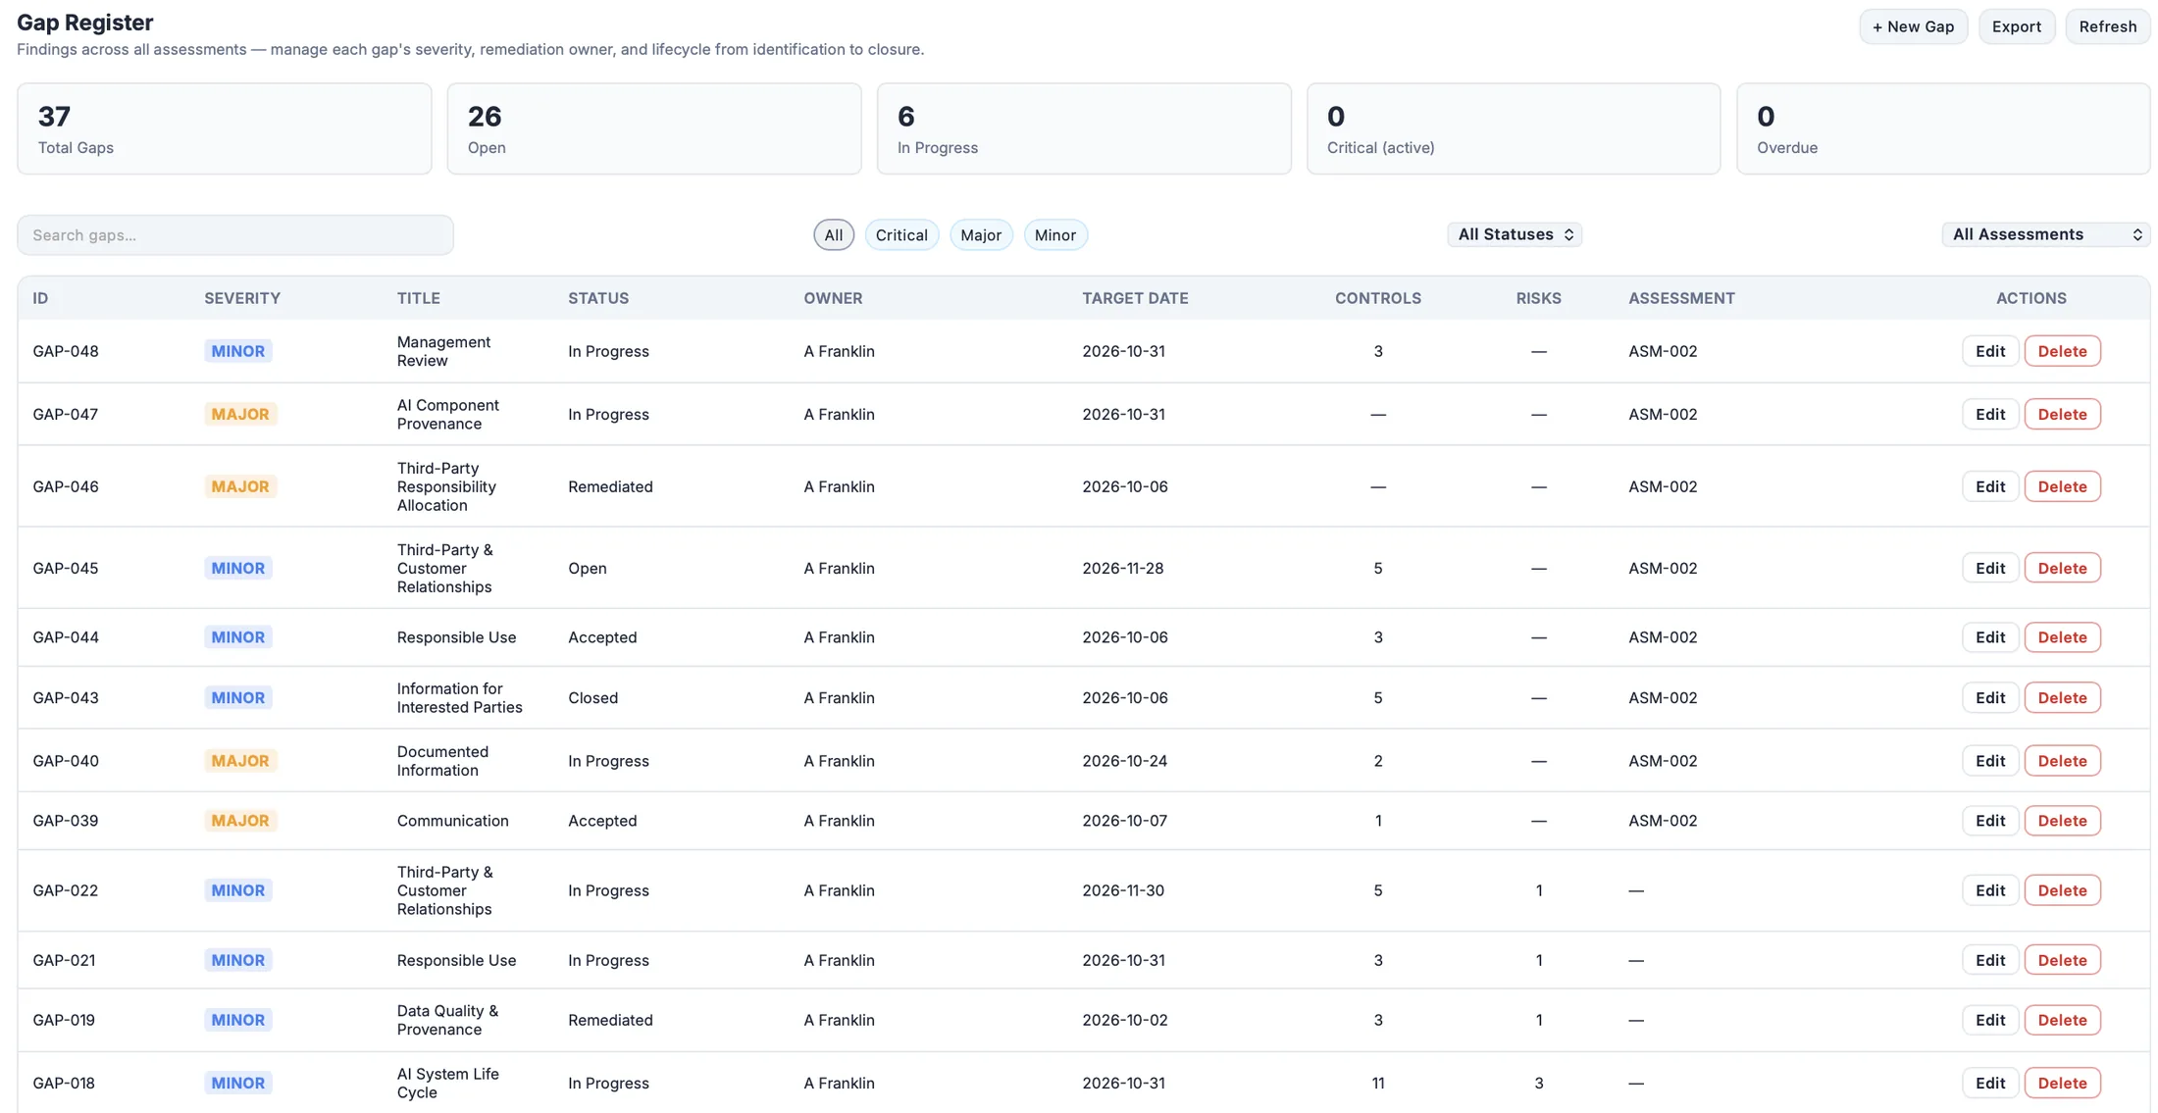This screenshot has width=2158, height=1113.
Task: Filter by Minor severity chip
Action: [x=1055, y=235]
